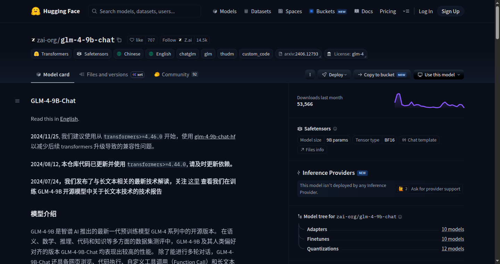Open Buckets in navigation
The height and width of the screenshot is (264, 500).
pyautogui.click(x=328, y=11)
